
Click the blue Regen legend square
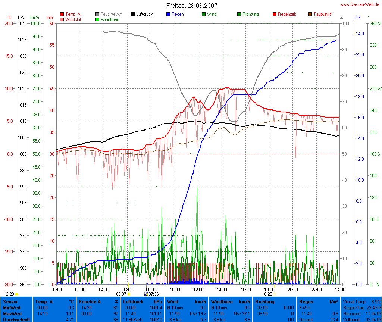[x=168, y=15]
